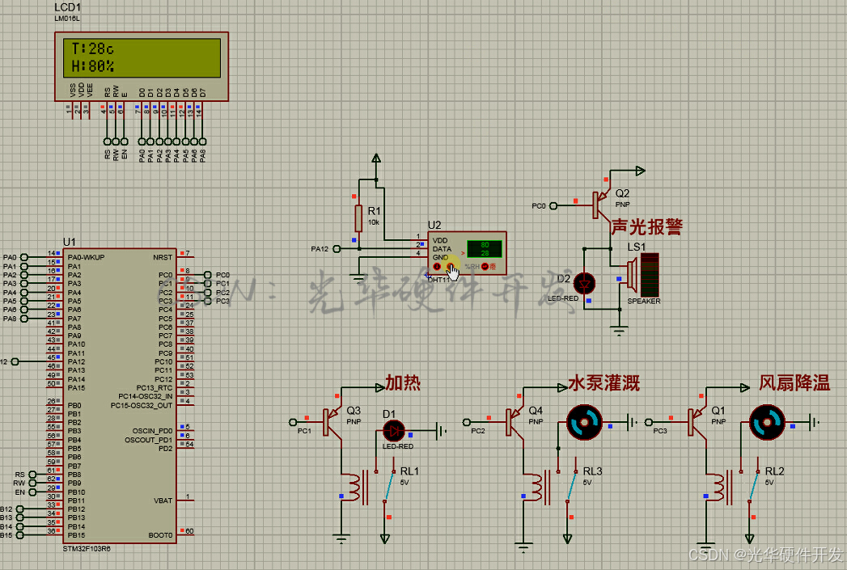
Task: Click the PC2 terminal at transistor Q4 base
Action: [467, 422]
